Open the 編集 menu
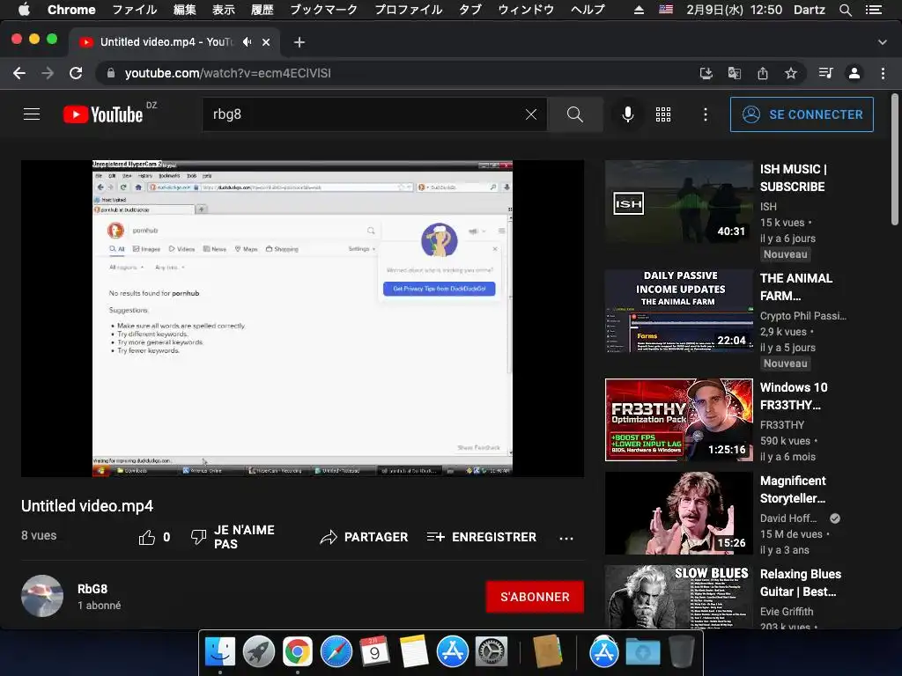The image size is (902, 676). click(x=185, y=10)
